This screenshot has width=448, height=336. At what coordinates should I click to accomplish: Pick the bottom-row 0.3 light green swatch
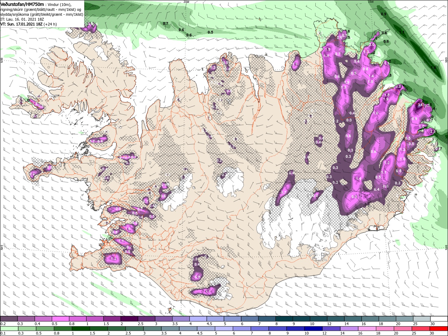tap(27, 329)
